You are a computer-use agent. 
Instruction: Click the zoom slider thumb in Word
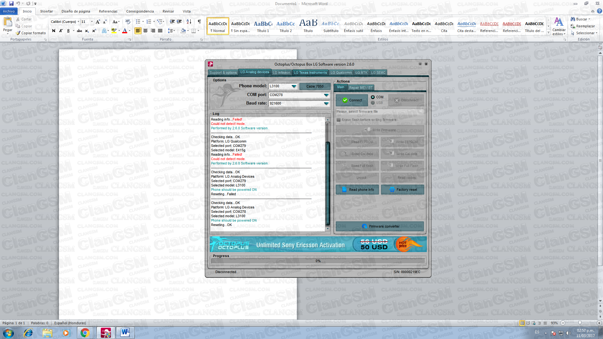pos(580,323)
